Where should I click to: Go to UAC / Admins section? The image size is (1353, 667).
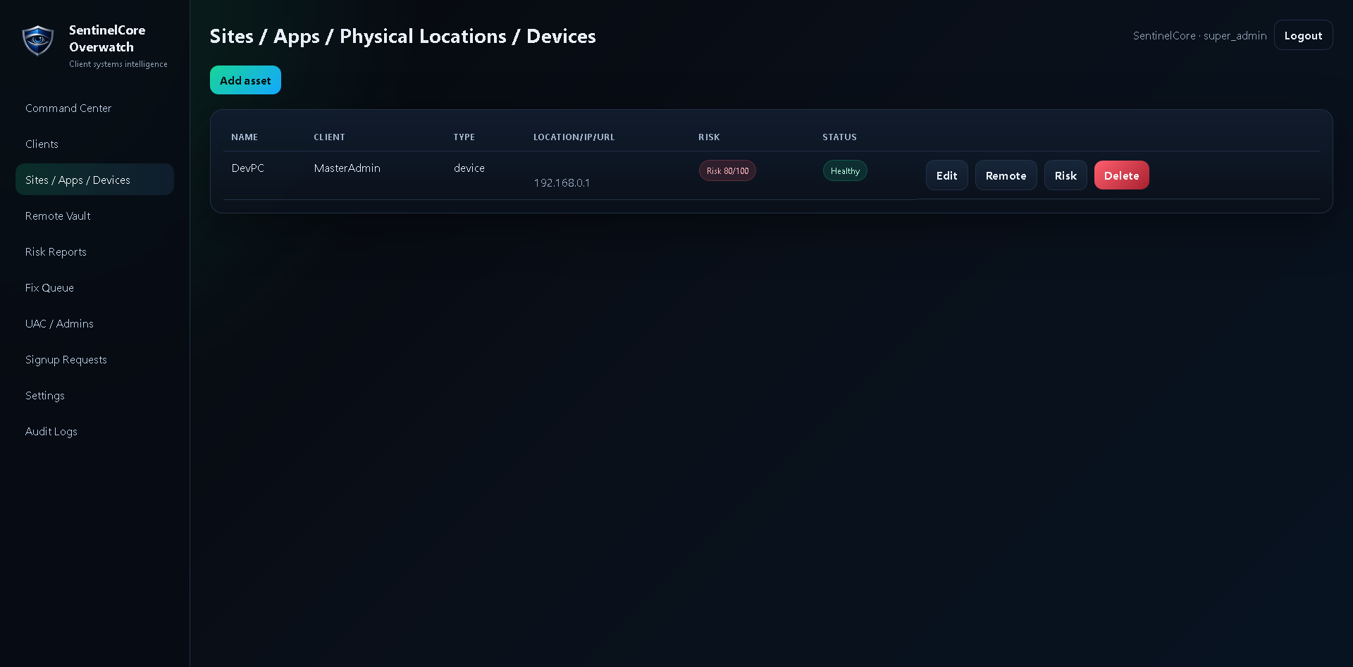tap(94, 323)
